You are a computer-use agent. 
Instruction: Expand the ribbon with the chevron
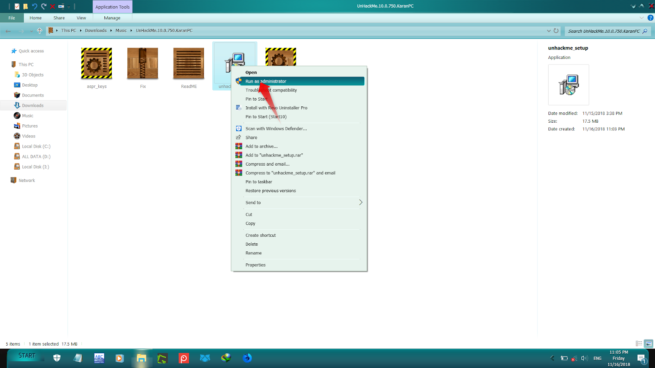pyautogui.click(x=641, y=18)
